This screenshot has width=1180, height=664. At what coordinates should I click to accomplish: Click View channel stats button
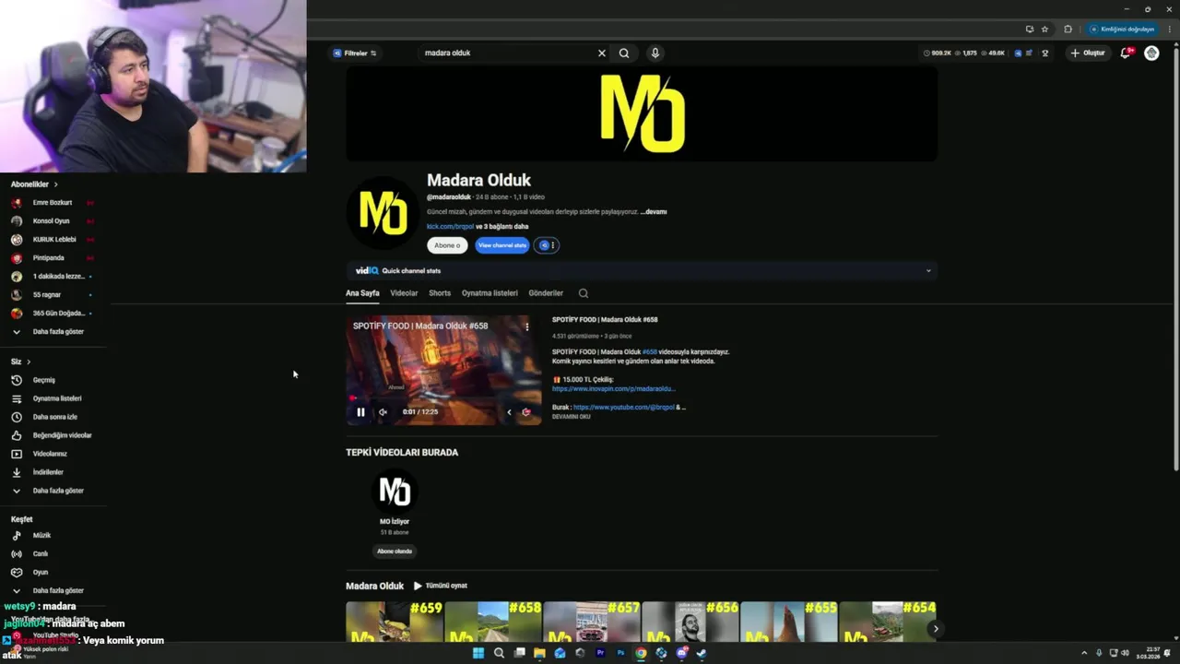(502, 245)
